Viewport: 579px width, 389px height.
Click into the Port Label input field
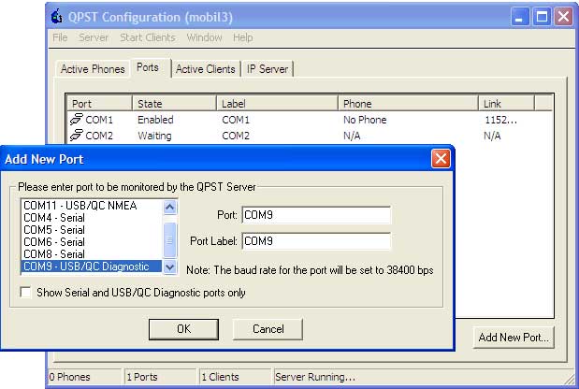tap(316, 241)
